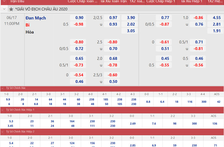Collapse the Tỷ Số Chính Xác Hiệp 1 section
The height and width of the screenshot is (147, 224).
(x=2, y=110)
